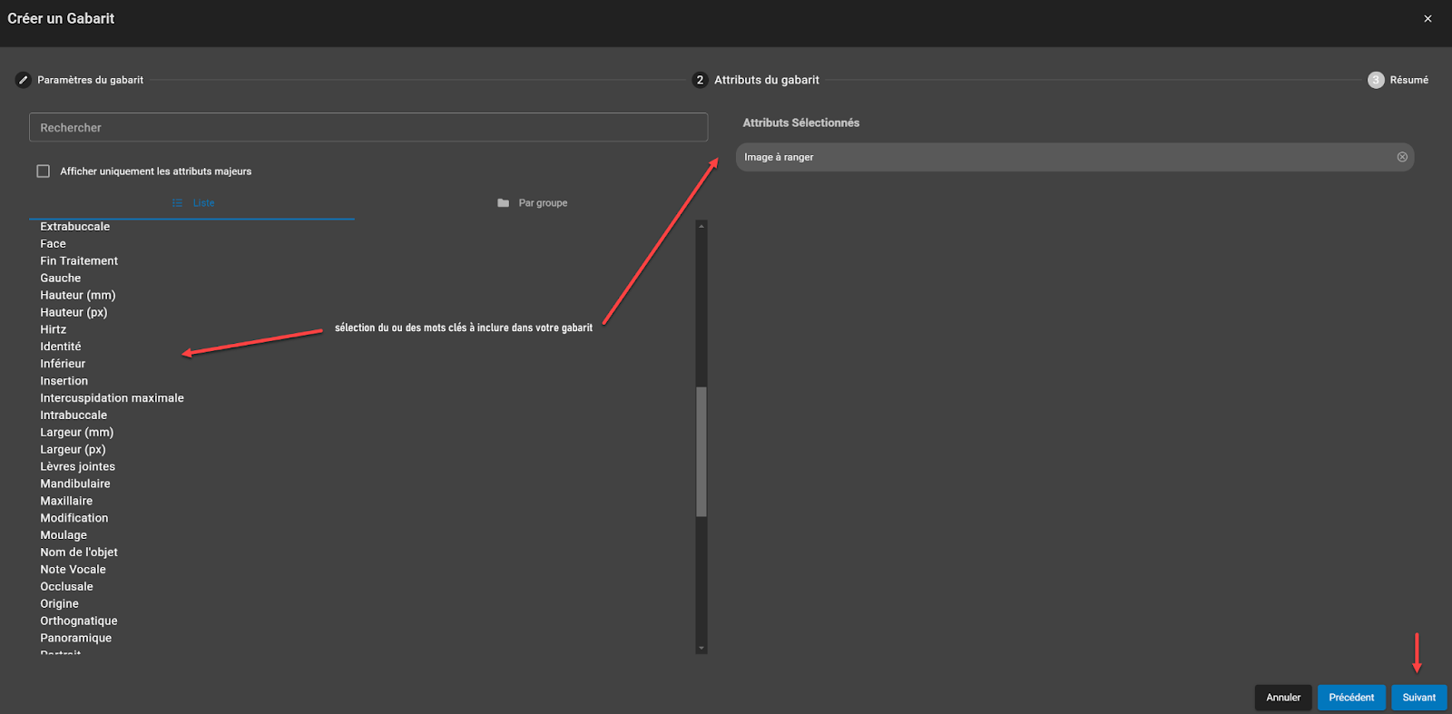The image size is (1452, 714).
Task: Click the step 3 Résumé circle icon
Action: (1376, 80)
